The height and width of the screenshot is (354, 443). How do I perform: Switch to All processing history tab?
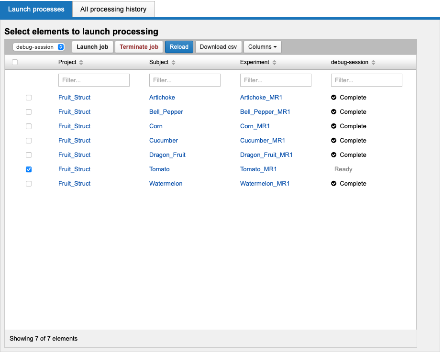pyautogui.click(x=113, y=9)
